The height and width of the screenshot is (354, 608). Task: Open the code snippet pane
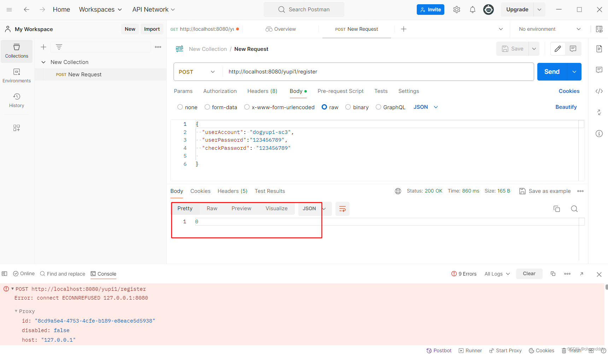click(x=599, y=91)
